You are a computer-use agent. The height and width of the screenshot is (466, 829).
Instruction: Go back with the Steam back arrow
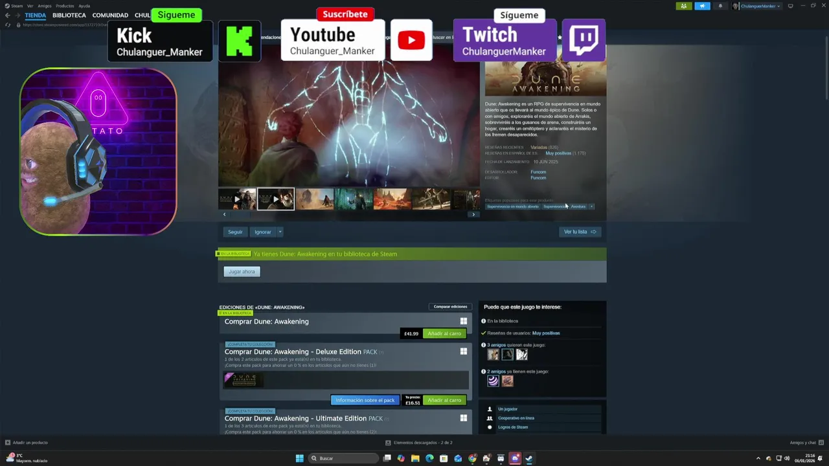[x=7, y=15]
